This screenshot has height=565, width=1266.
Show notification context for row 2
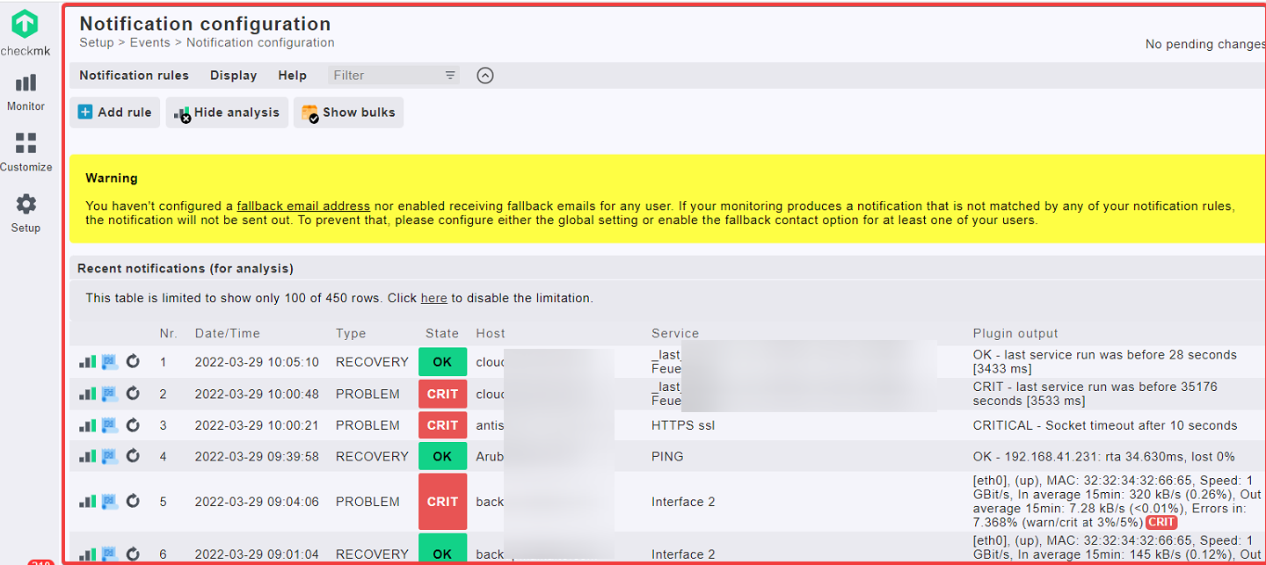click(110, 394)
